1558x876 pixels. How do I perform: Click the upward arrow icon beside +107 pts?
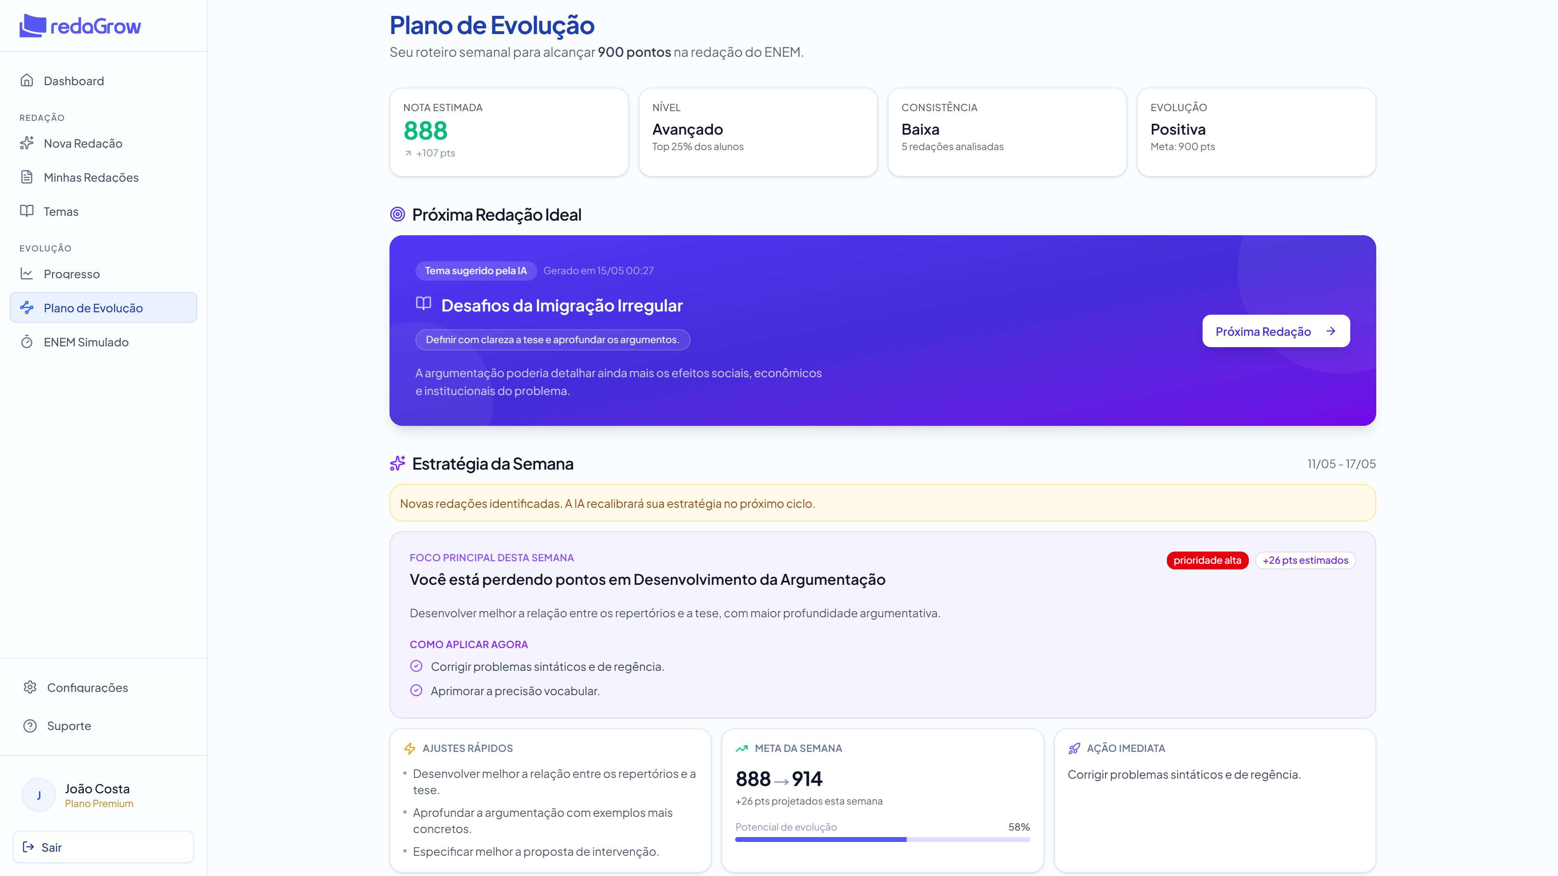408,154
